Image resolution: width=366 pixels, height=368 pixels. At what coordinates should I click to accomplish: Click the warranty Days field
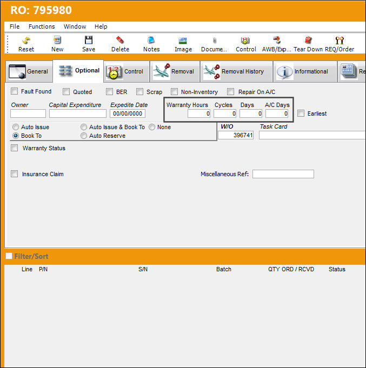(x=251, y=113)
